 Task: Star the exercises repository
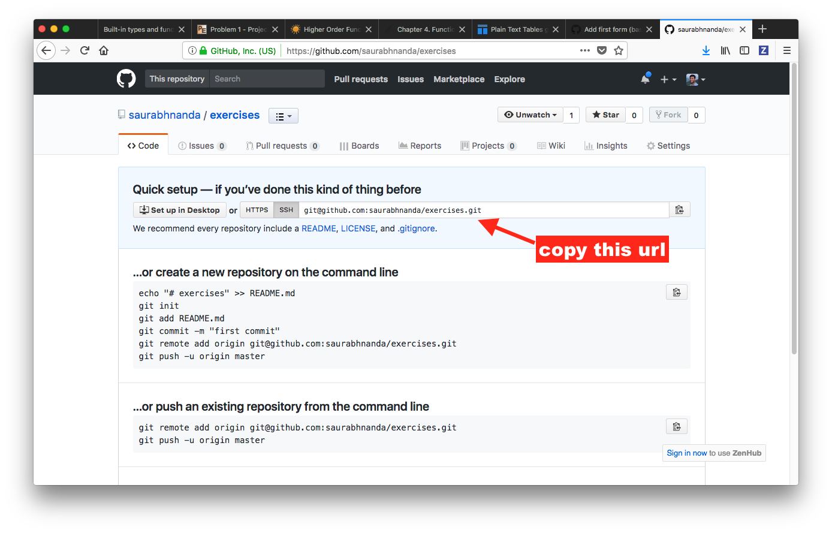coord(605,115)
